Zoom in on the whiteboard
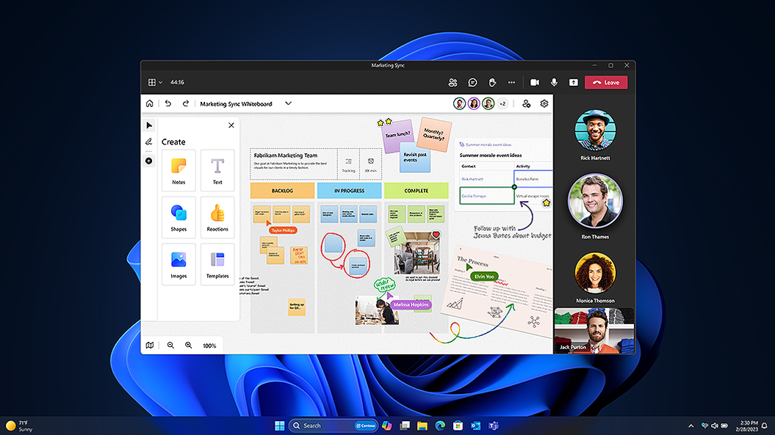The height and width of the screenshot is (435, 775). pyautogui.click(x=189, y=346)
